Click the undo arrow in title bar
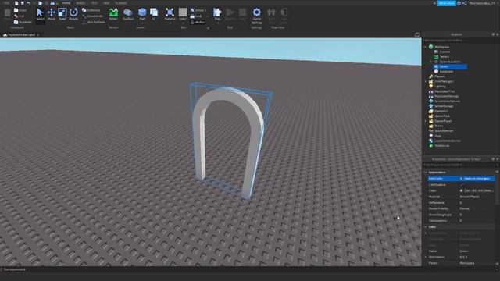This screenshot has height=281, width=500. 29,3
